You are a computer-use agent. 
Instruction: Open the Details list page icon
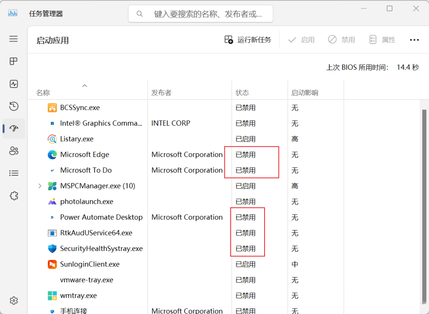(14, 173)
